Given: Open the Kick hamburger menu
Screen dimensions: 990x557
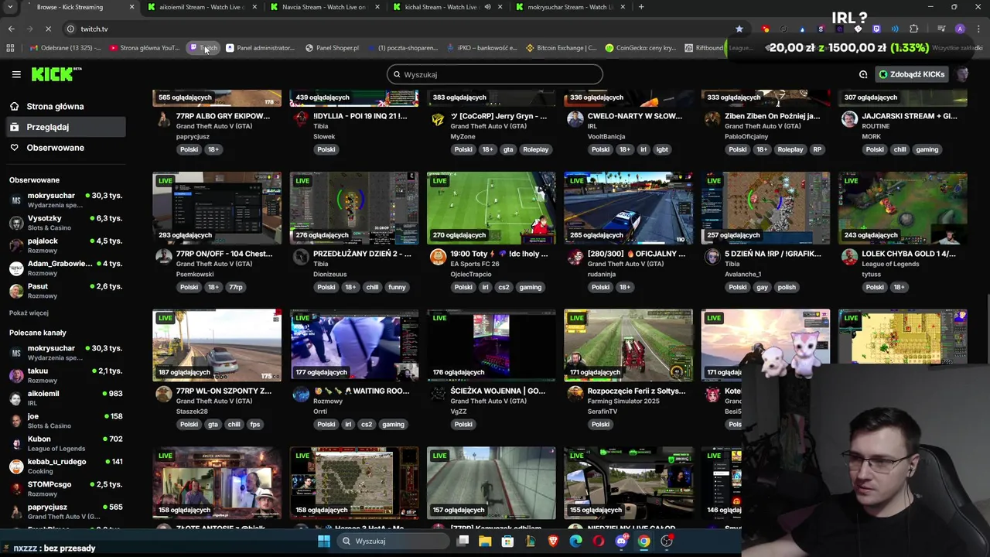Looking at the screenshot, I should coord(16,74).
